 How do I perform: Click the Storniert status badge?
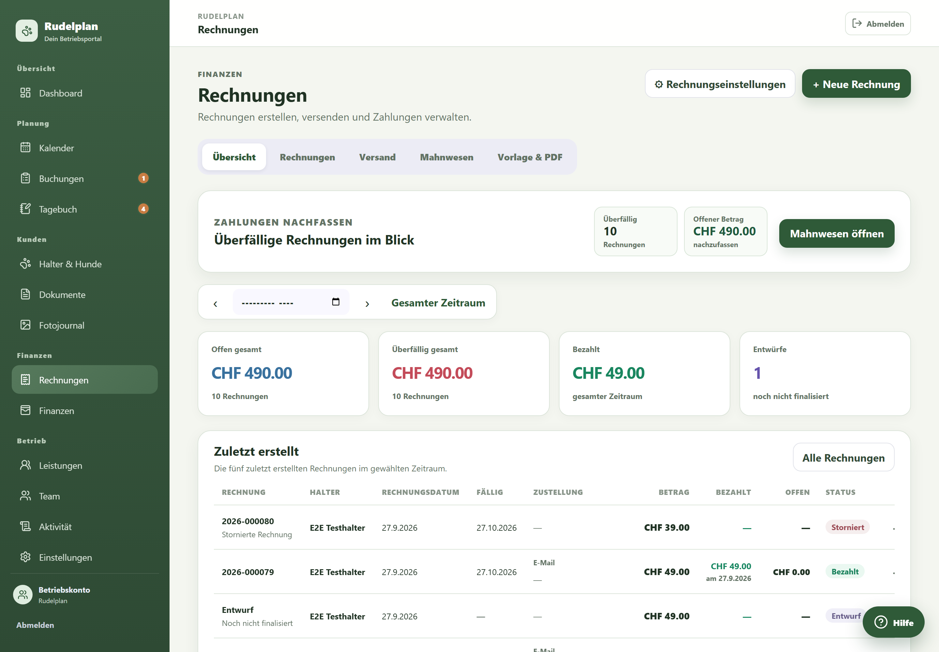(x=847, y=527)
